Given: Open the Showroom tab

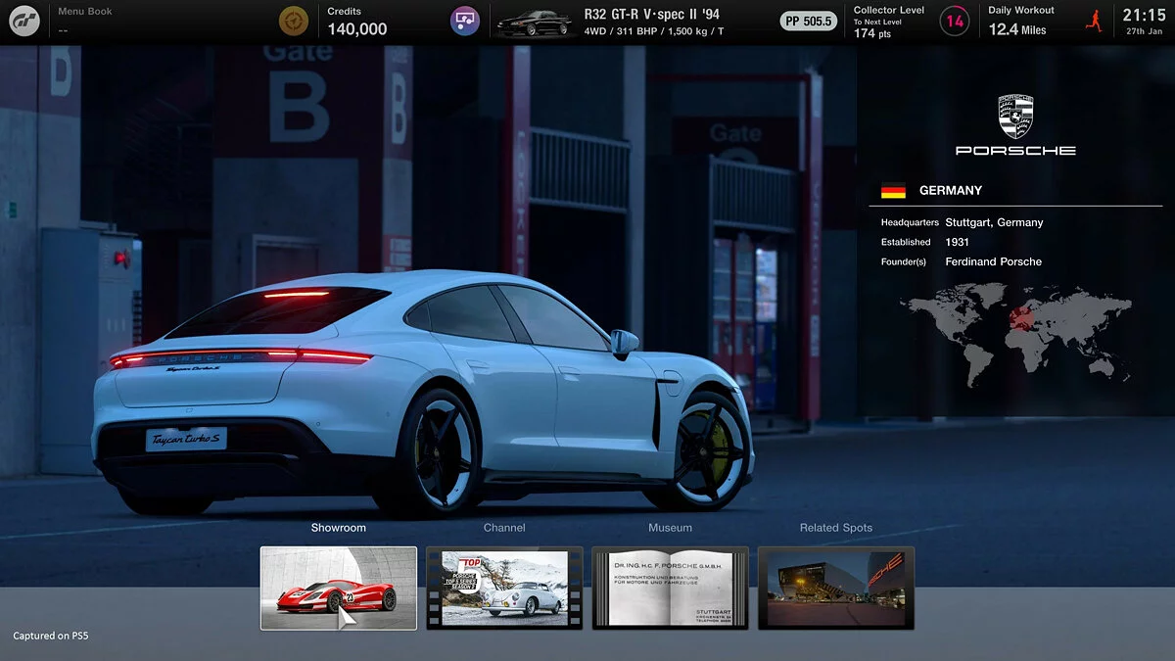Looking at the screenshot, I should (x=338, y=527).
